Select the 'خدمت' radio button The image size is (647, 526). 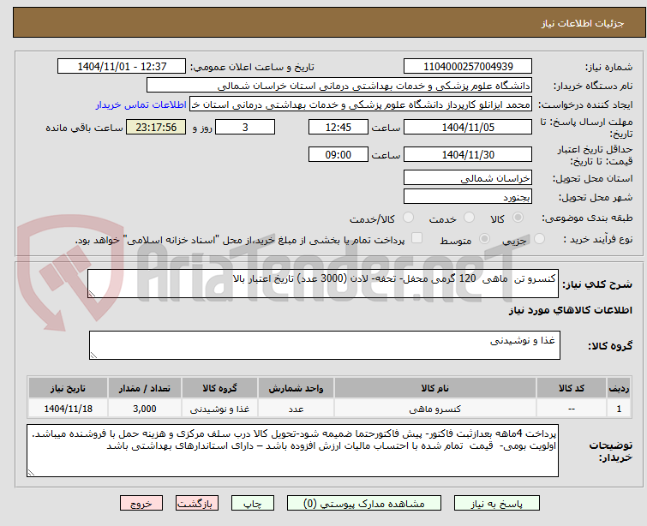[469, 218]
